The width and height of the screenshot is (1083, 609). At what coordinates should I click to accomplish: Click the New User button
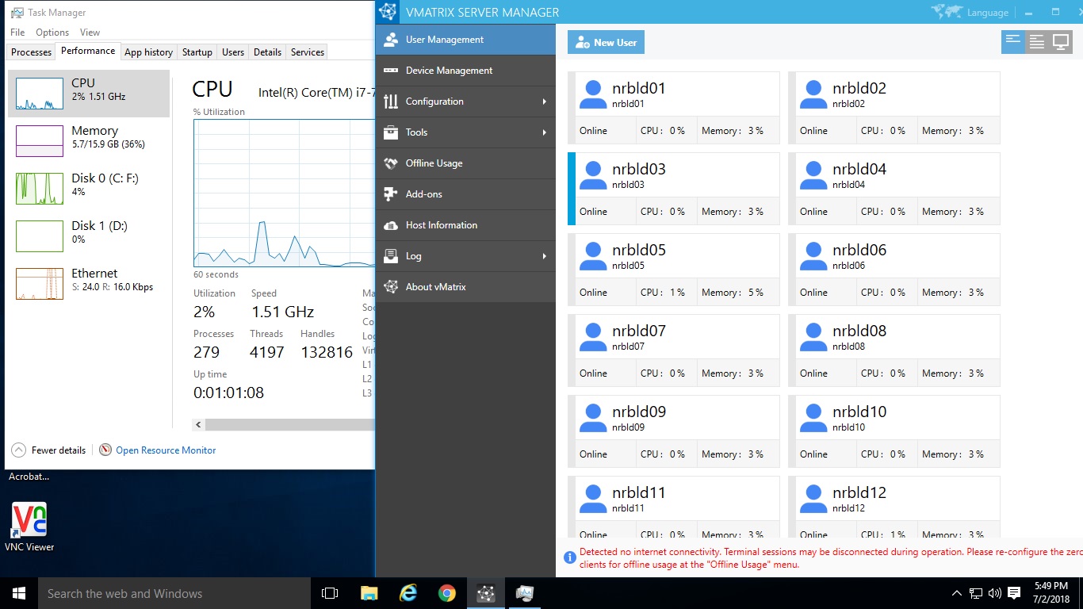click(x=606, y=43)
